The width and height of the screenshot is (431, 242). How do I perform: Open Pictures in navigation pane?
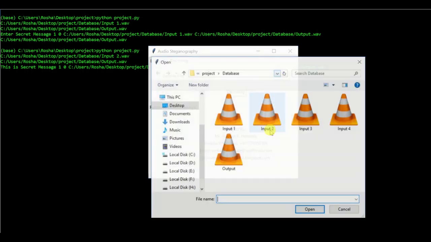click(173, 138)
